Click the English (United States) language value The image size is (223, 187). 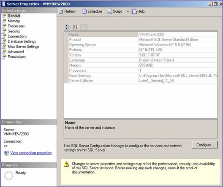click(x=156, y=60)
